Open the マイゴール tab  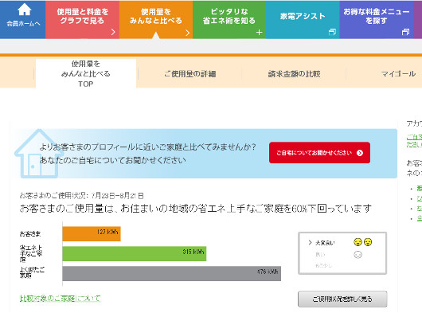click(398, 74)
